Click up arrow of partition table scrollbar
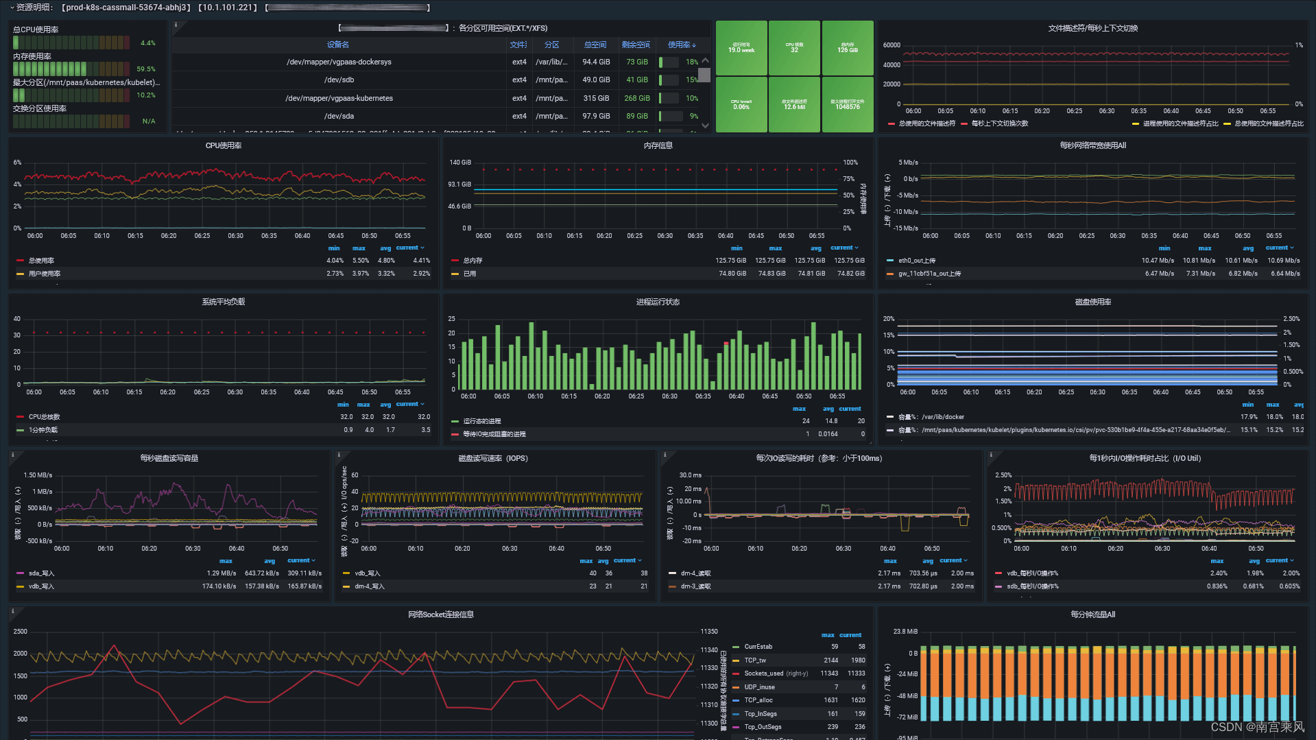 [x=705, y=61]
